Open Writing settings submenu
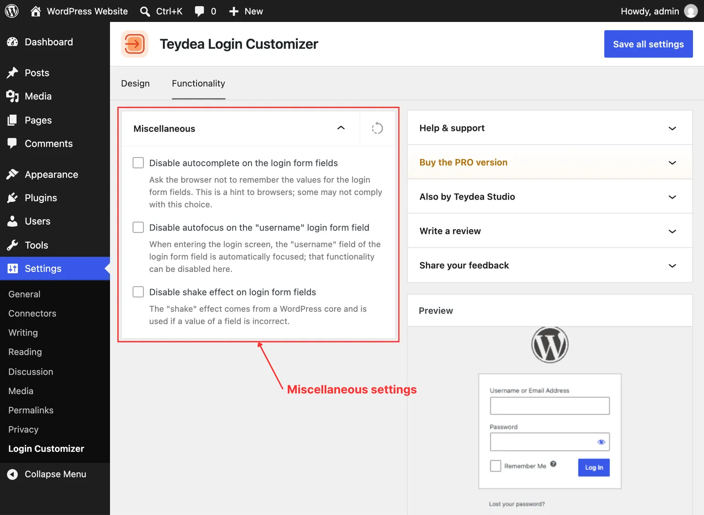The image size is (704, 515). point(23,333)
